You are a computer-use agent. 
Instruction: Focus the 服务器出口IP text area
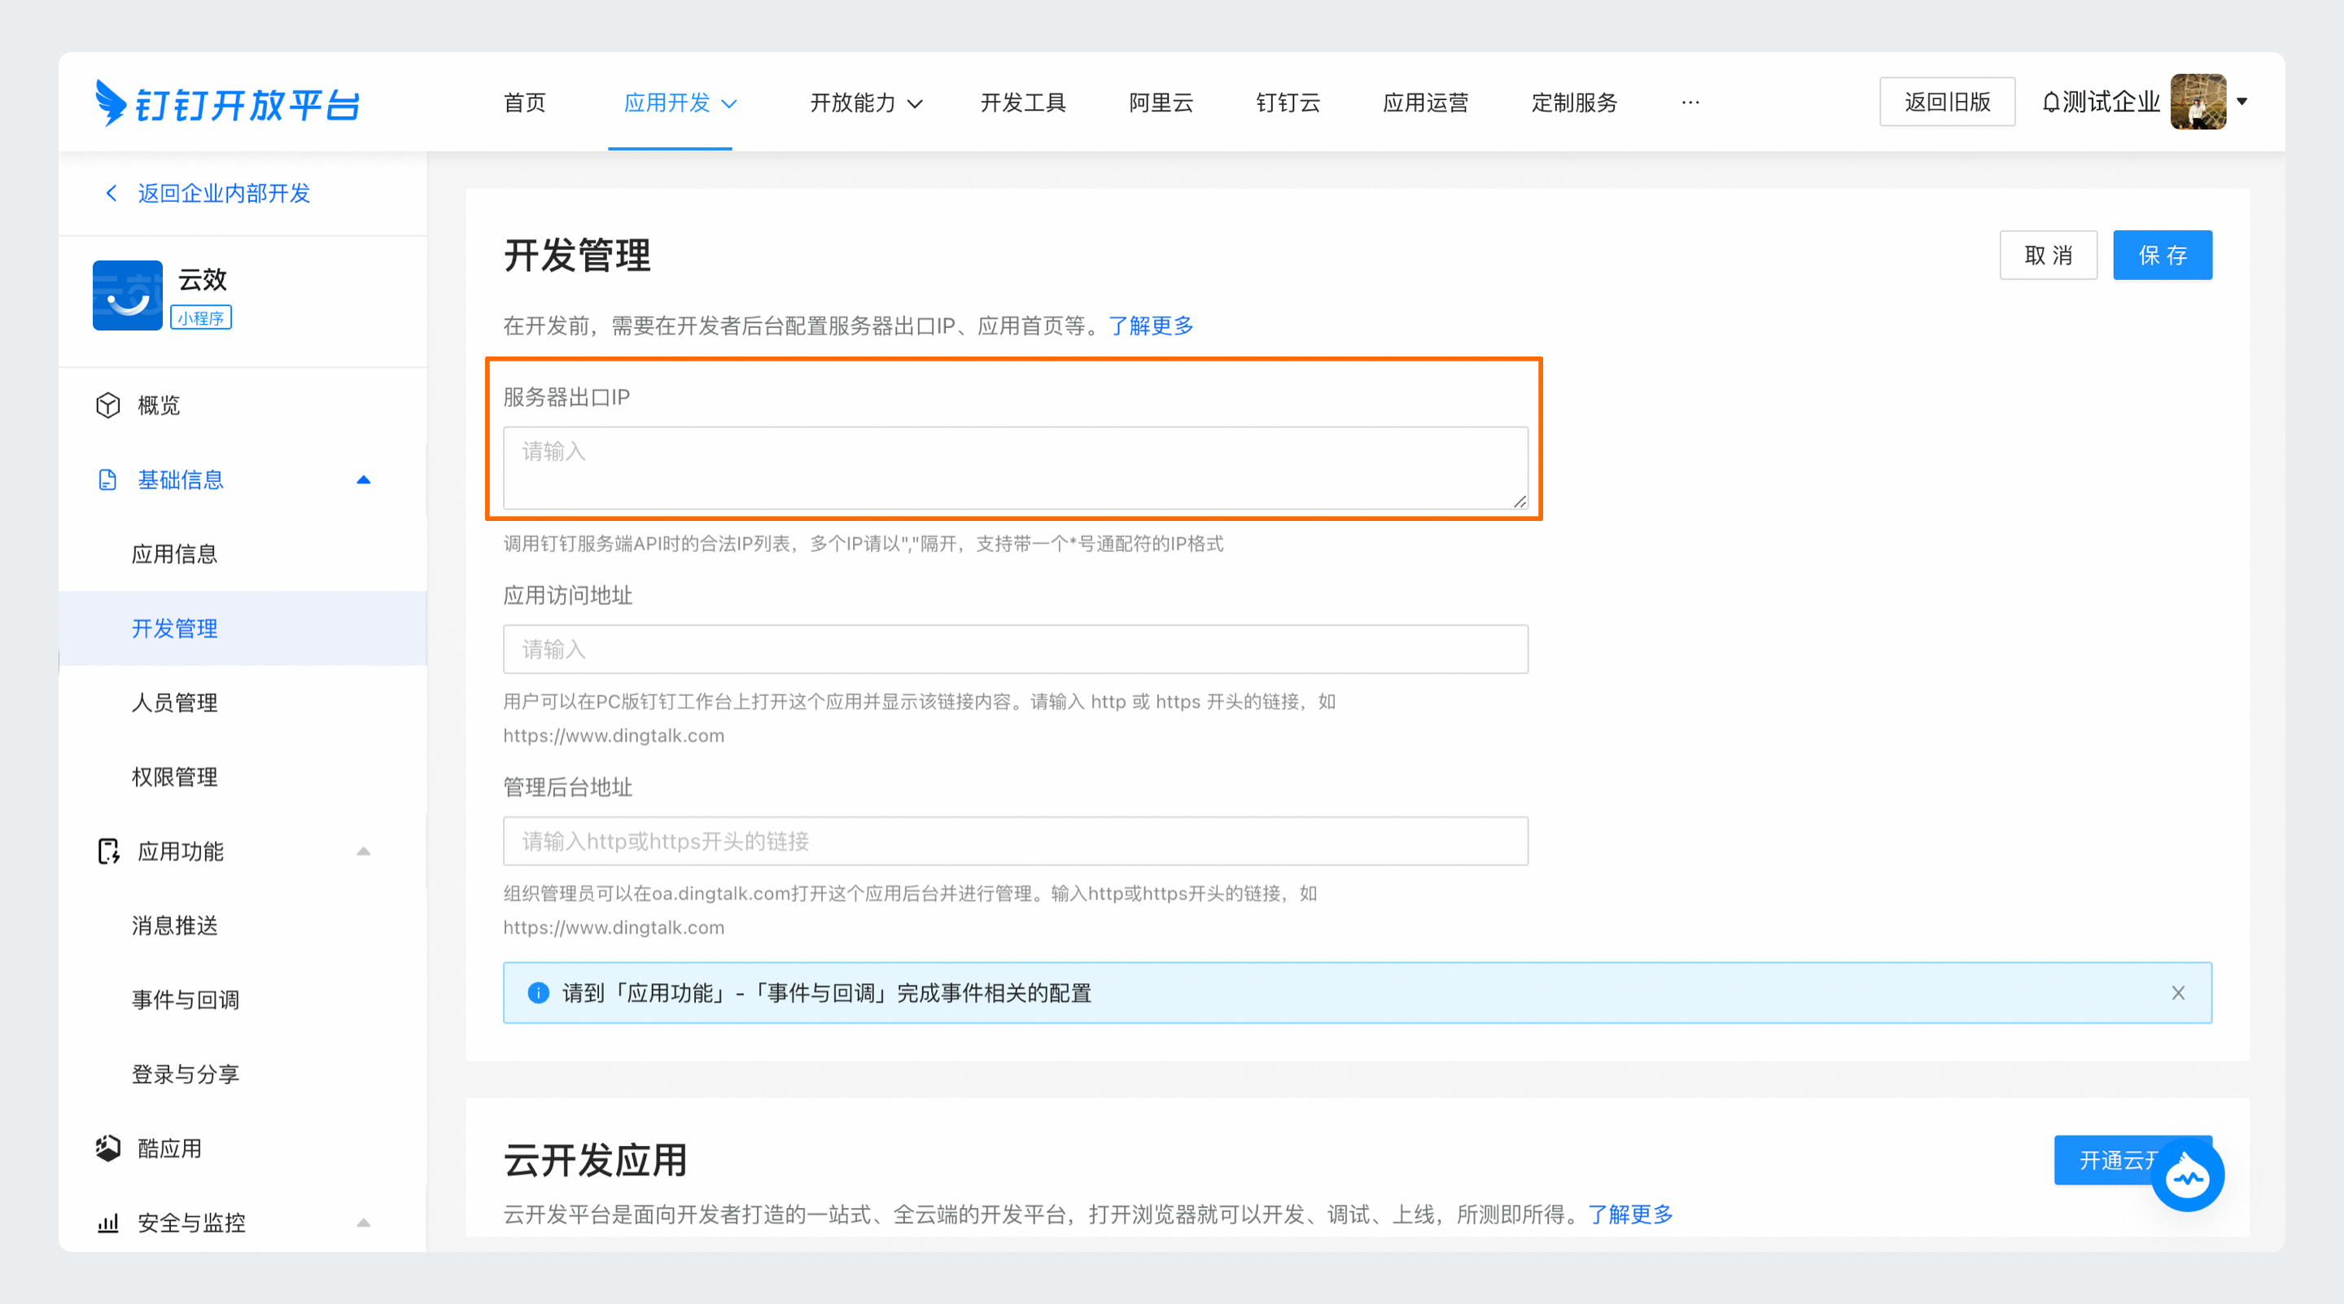(x=1016, y=468)
